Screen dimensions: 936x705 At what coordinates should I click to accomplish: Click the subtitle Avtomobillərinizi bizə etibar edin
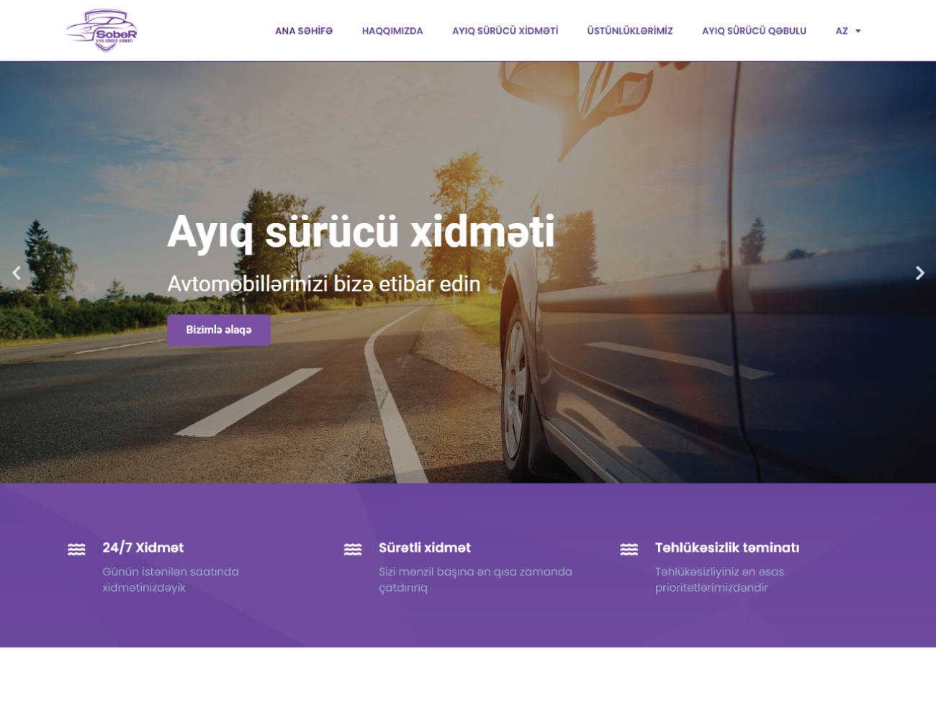click(x=323, y=284)
